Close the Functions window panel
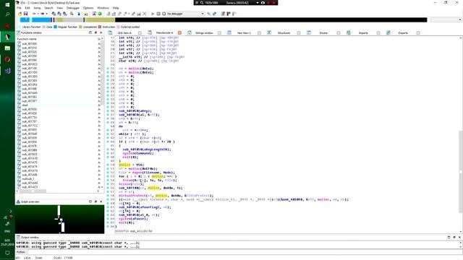Image resolution: width=463 pixels, height=260 pixels. coord(101,32)
